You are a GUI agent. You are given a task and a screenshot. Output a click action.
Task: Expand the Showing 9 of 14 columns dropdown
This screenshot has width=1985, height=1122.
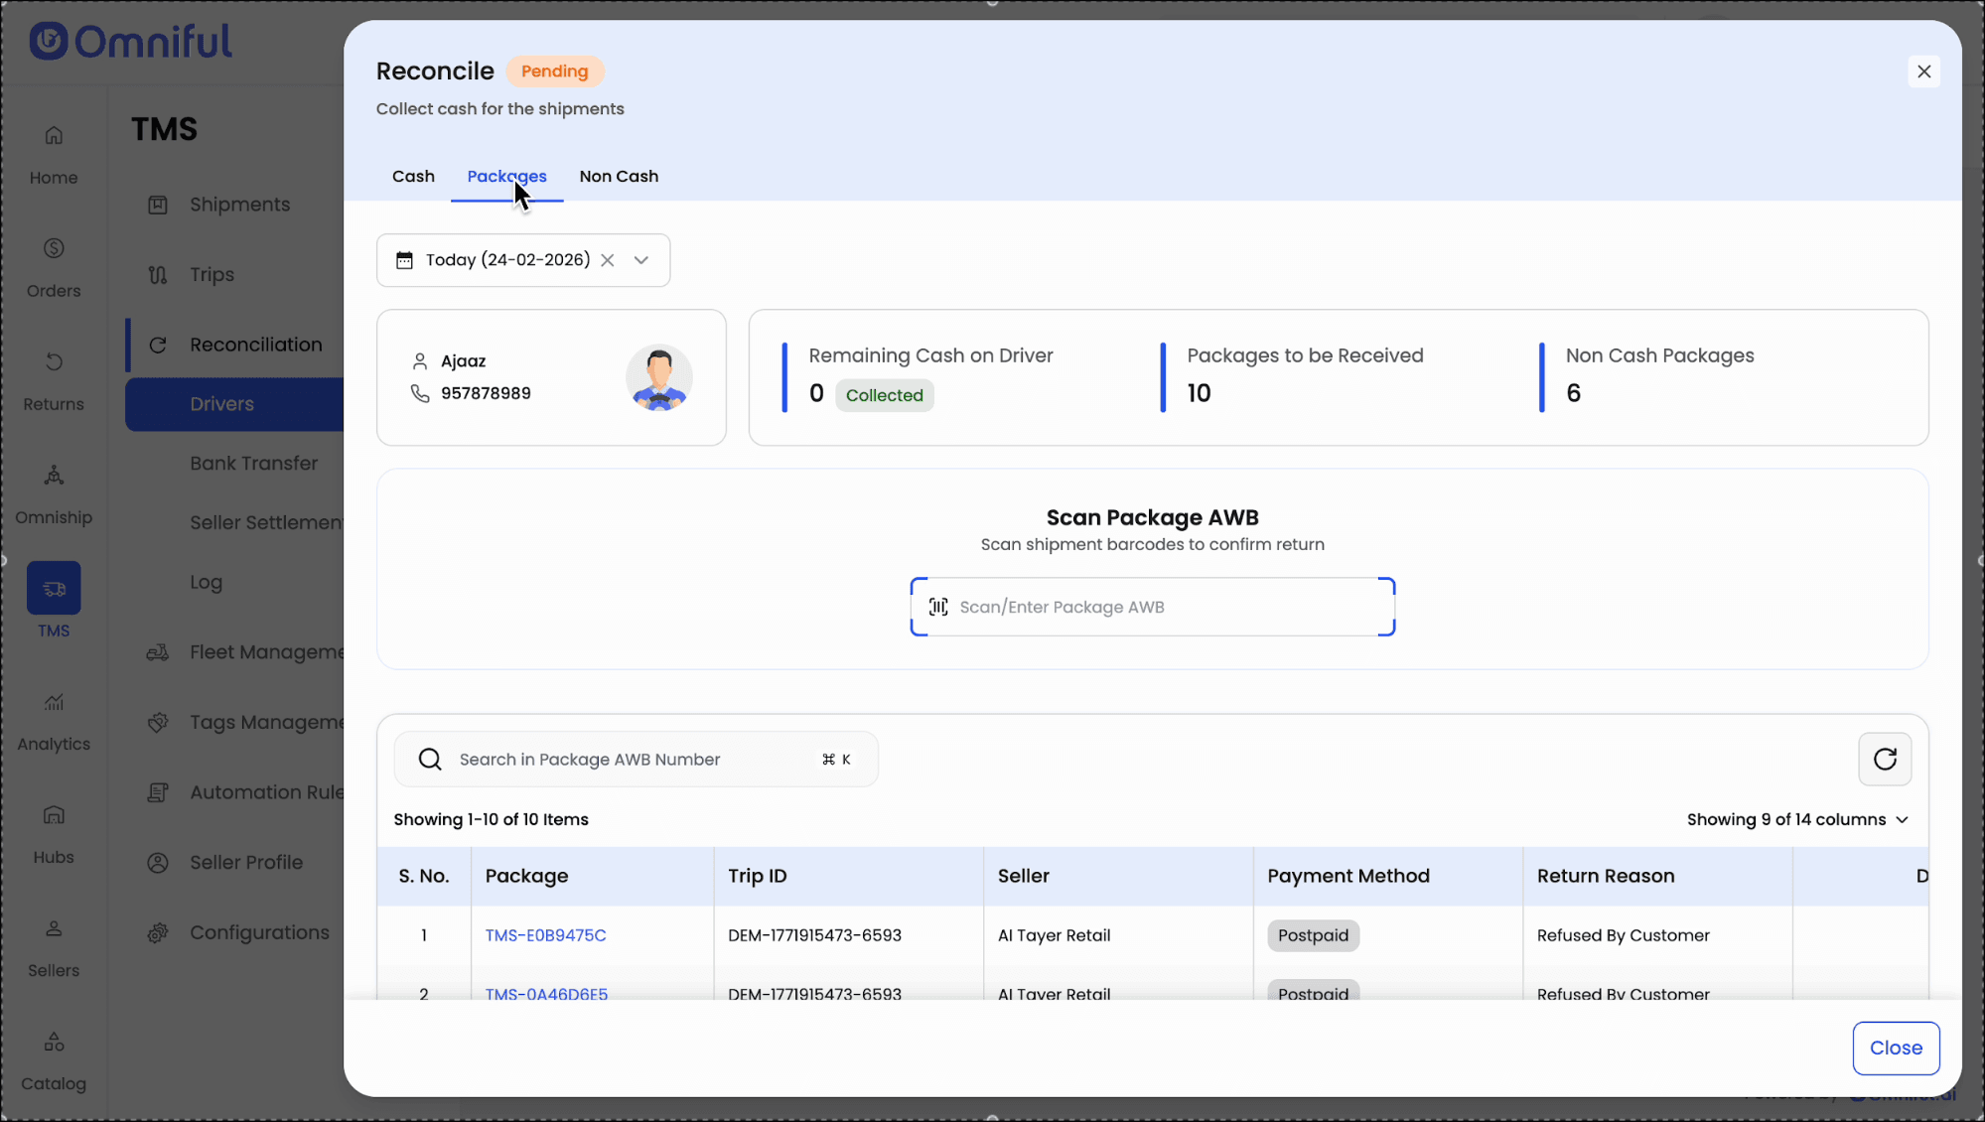pyautogui.click(x=1797, y=819)
